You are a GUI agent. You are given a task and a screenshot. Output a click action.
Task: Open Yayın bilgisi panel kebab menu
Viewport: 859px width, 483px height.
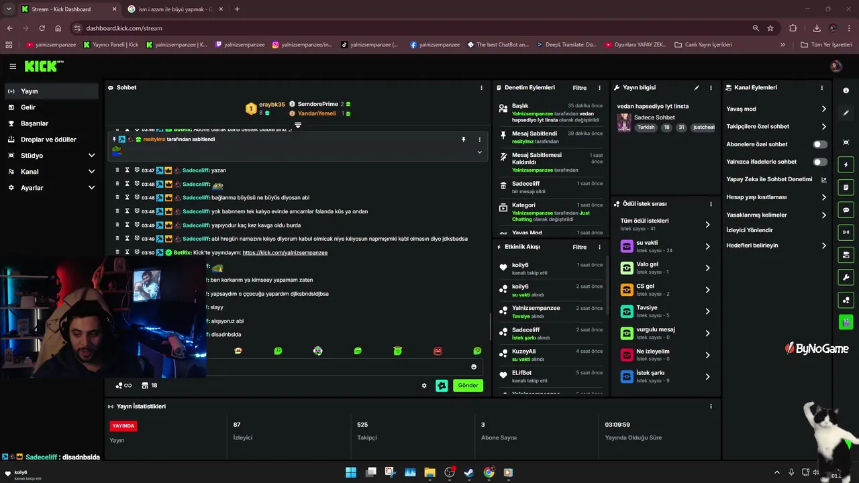pos(711,88)
